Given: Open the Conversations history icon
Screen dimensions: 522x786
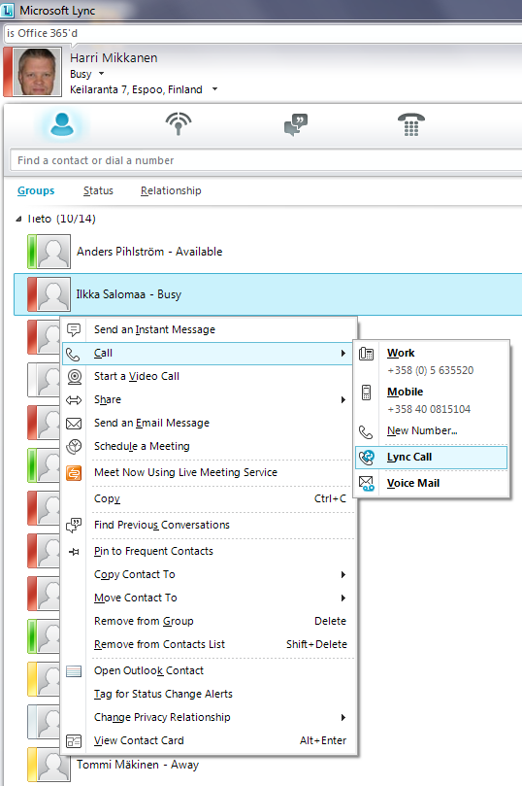Looking at the screenshot, I should point(296,124).
